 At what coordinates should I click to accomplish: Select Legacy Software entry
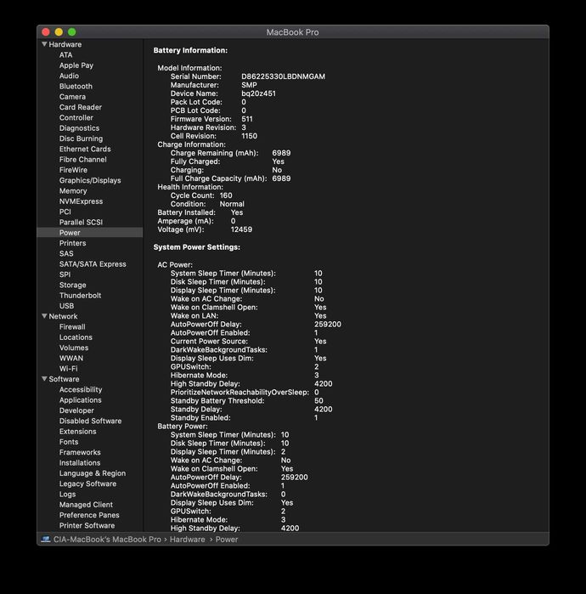[87, 484]
